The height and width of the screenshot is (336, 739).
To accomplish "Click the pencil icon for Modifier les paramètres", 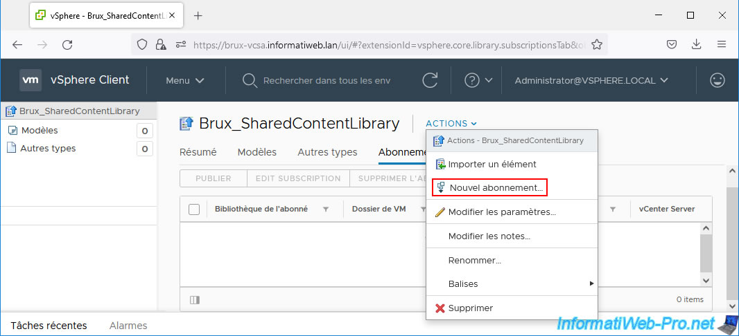I will 440,212.
